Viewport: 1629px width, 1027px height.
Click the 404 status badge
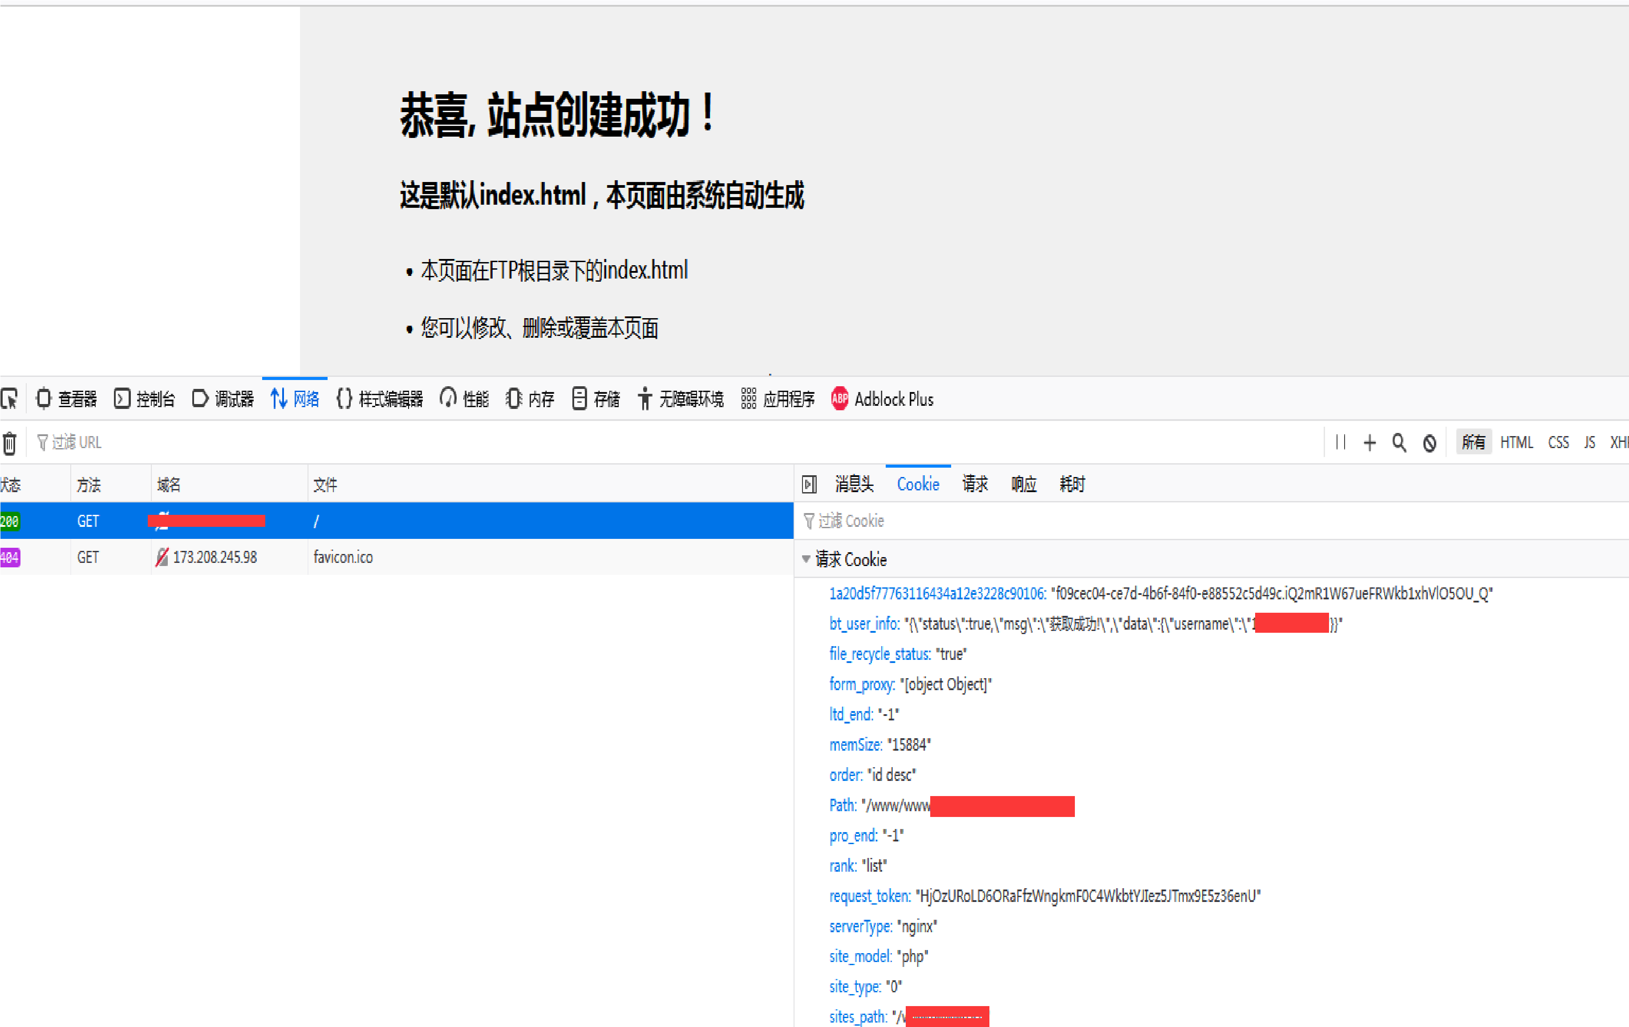click(x=10, y=558)
